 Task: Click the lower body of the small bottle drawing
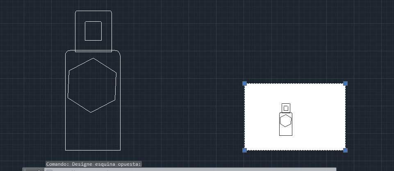point(285,131)
